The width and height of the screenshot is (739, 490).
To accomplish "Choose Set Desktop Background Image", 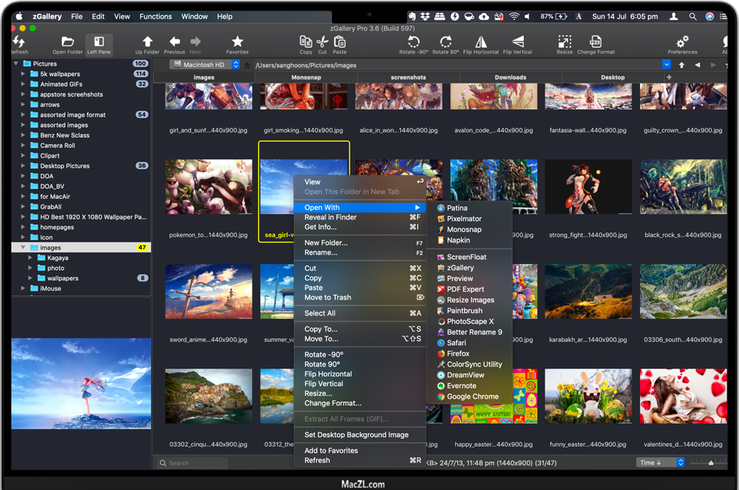I will pyautogui.click(x=356, y=435).
